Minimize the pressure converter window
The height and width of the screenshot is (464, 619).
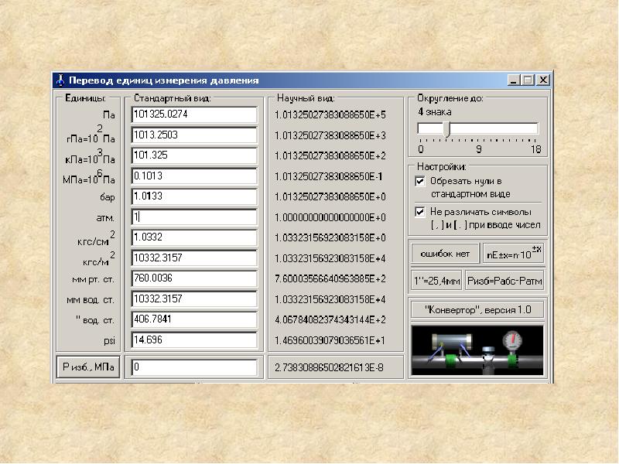point(515,80)
